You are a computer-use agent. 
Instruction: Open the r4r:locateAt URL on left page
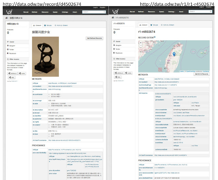(60, 86)
